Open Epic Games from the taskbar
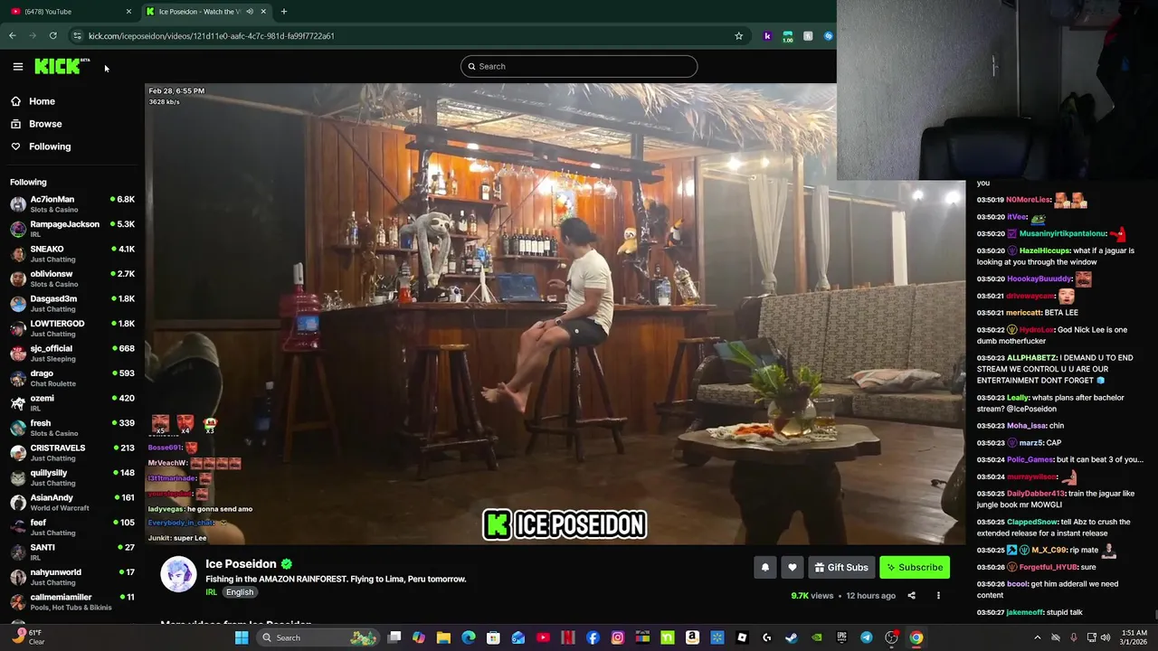 [x=841, y=637]
